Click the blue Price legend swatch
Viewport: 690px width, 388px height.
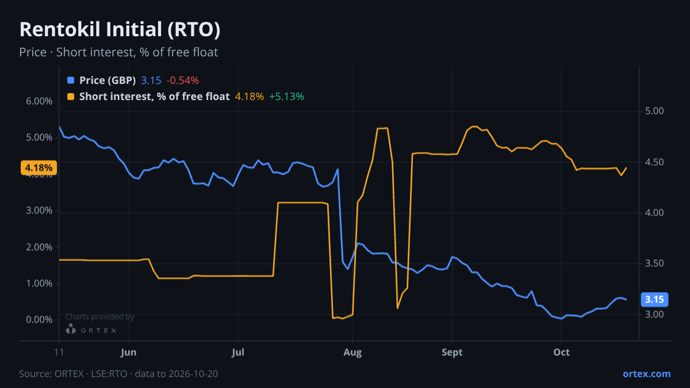71,80
